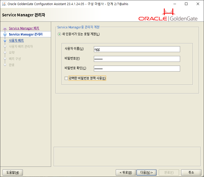Click the 사용자 배치 관리자 step label
This screenshot has height=177, width=204.
(21, 46)
